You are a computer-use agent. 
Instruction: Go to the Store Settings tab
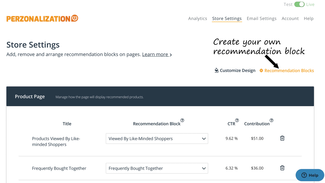click(227, 18)
